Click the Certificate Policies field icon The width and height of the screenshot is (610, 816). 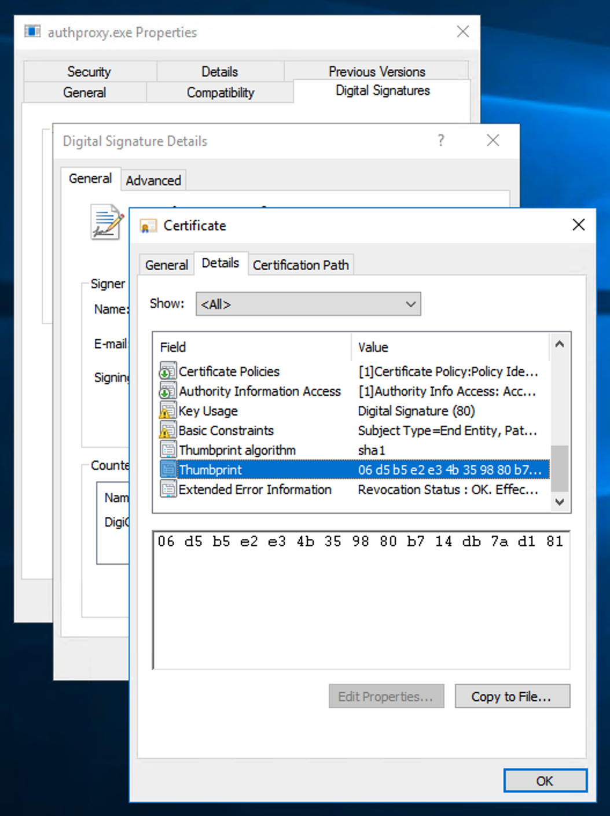point(167,371)
